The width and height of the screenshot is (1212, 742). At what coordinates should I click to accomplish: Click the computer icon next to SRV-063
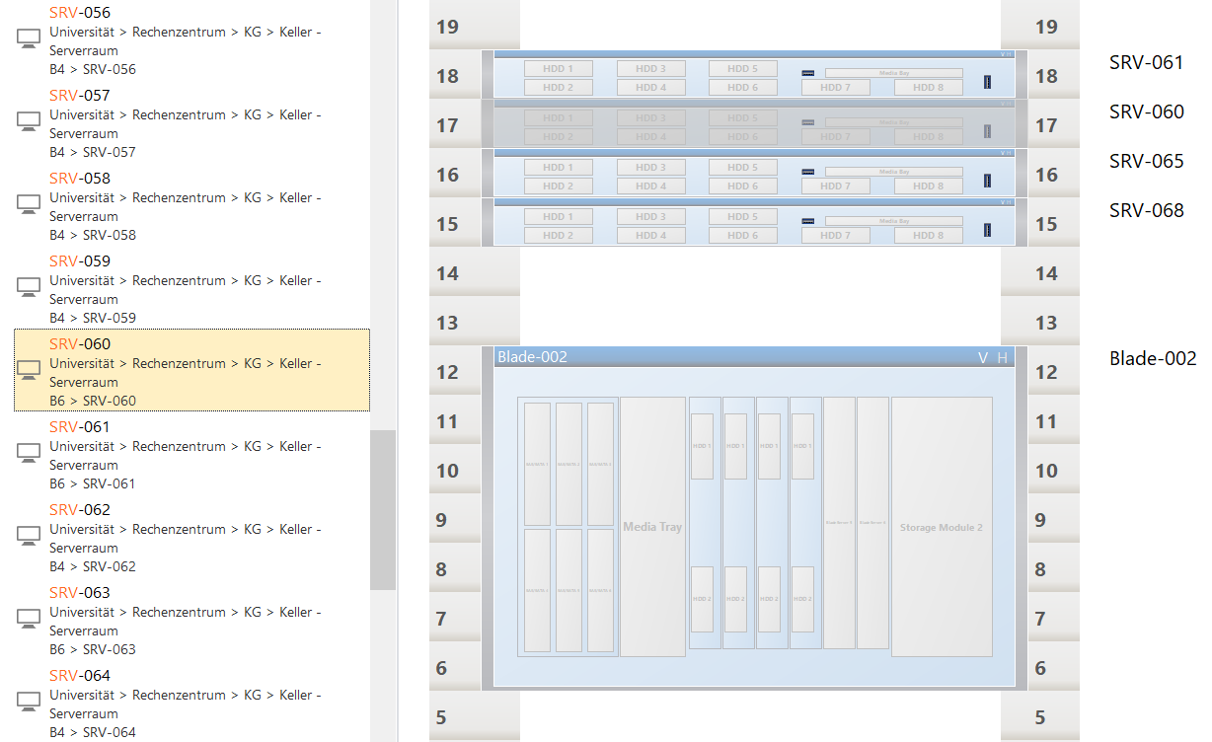(29, 619)
